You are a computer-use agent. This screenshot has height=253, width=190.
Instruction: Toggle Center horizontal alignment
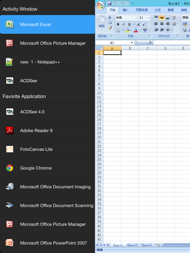tap(162, 24)
